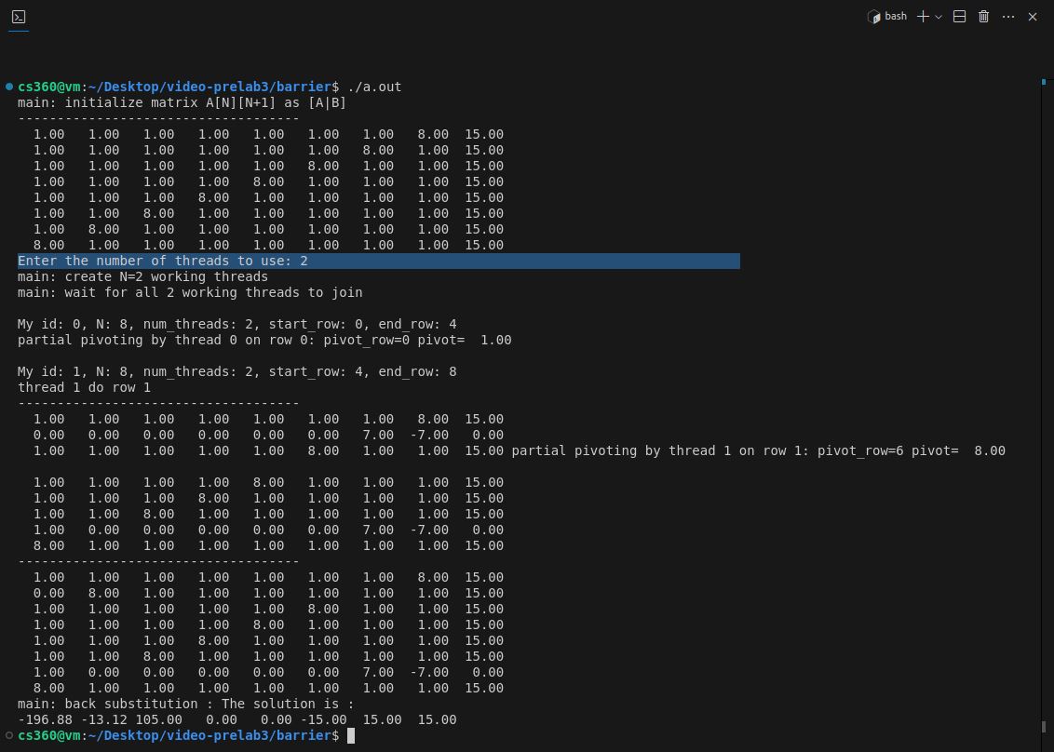Click line 'My id: 0, N: 8, num_threads: 2'

[x=236, y=324]
